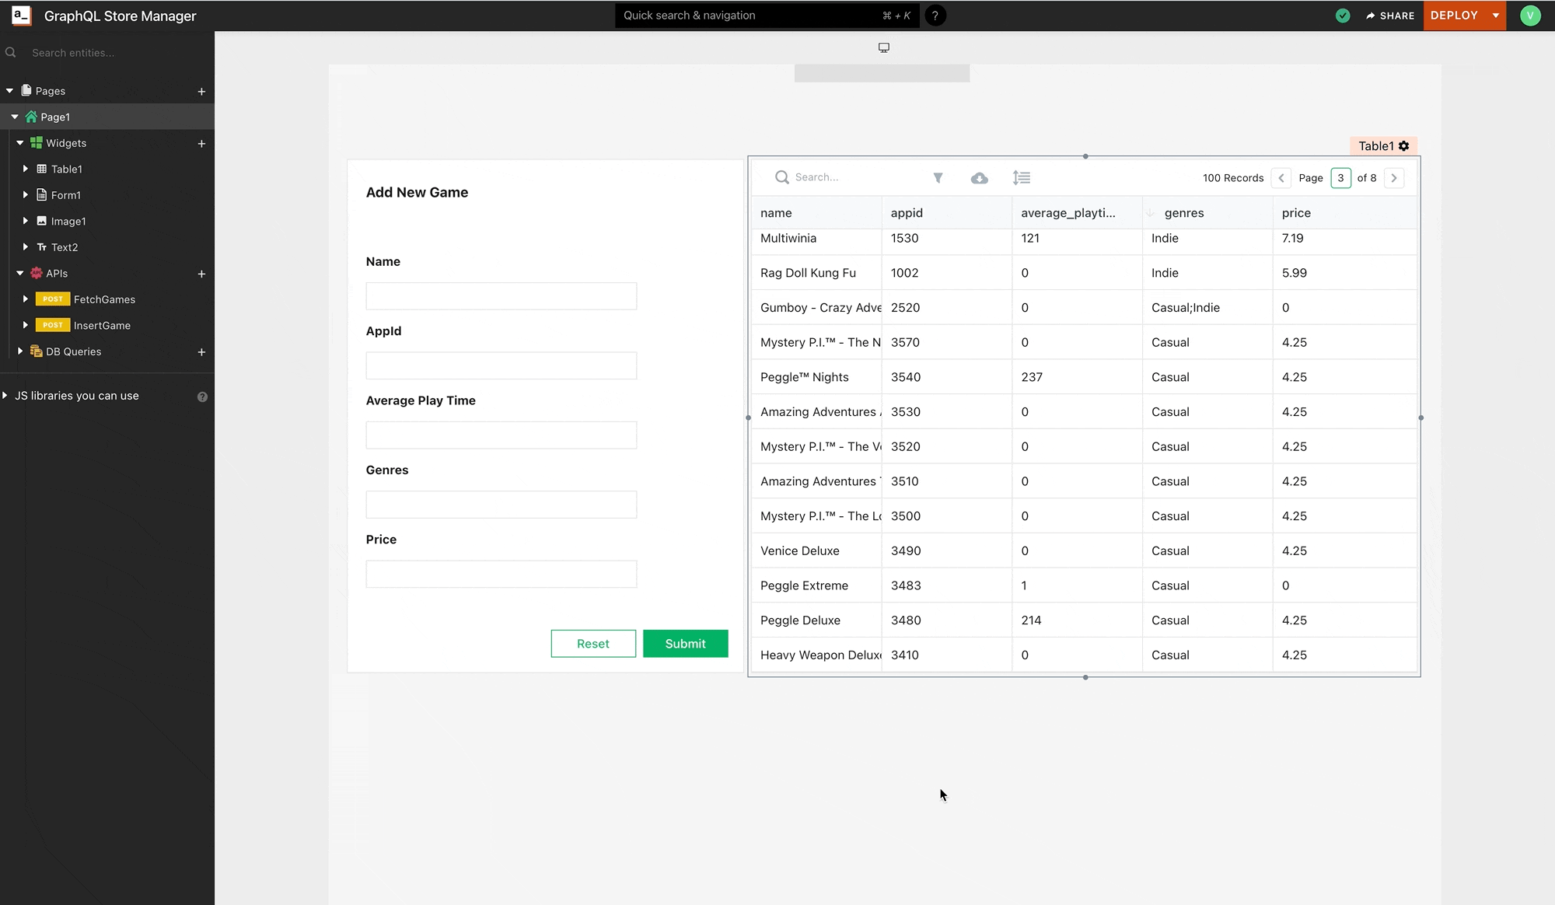Click the Name input field
The height and width of the screenshot is (905, 1555).
coord(501,295)
